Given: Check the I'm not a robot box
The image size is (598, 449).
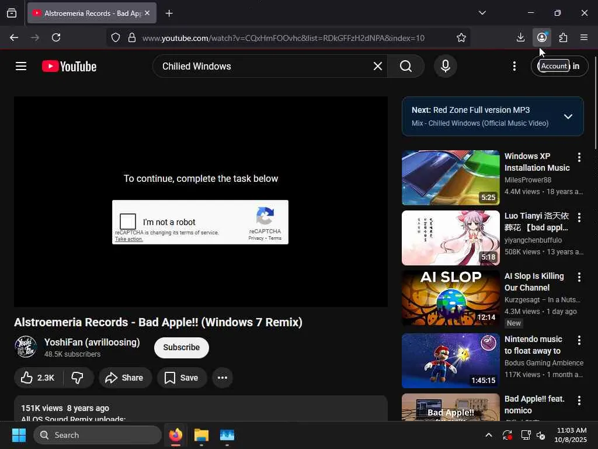Looking at the screenshot, I should (x=128, y=222).
